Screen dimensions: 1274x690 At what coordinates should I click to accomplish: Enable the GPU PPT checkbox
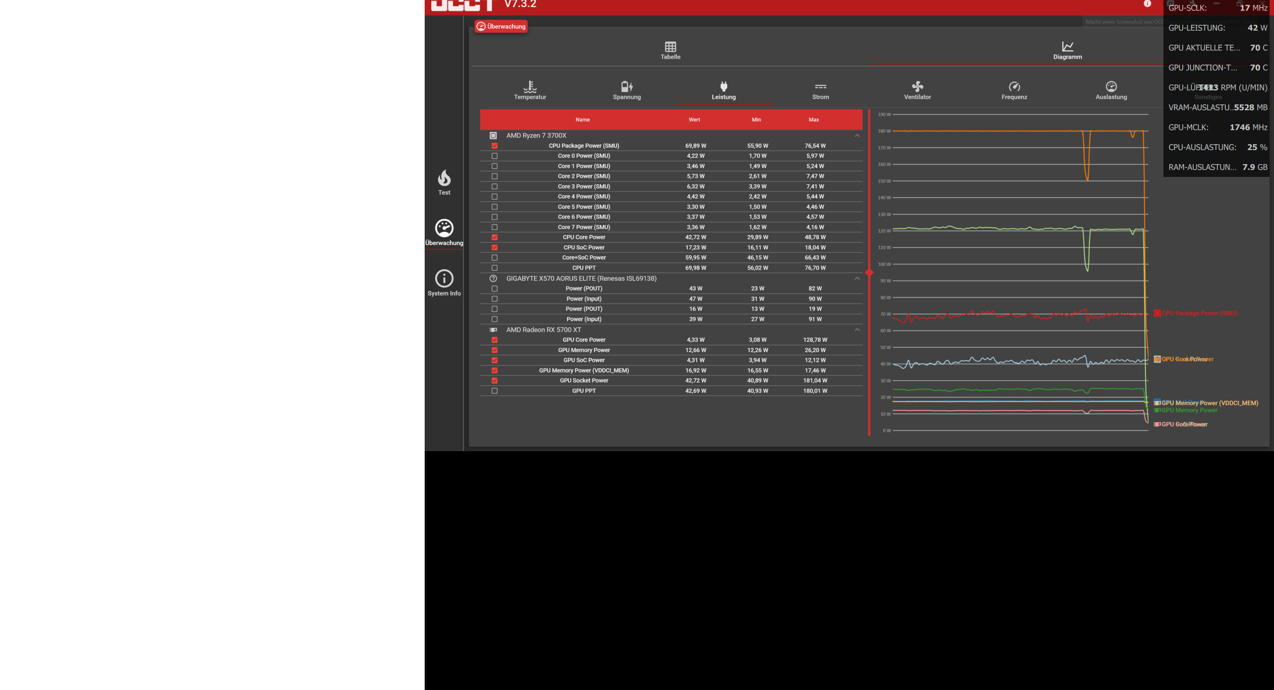495,390
